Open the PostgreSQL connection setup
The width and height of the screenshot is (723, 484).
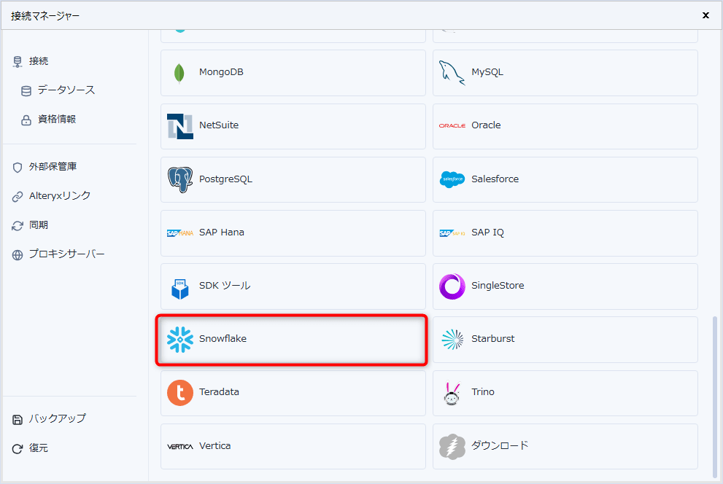click(x=292, y=179)
